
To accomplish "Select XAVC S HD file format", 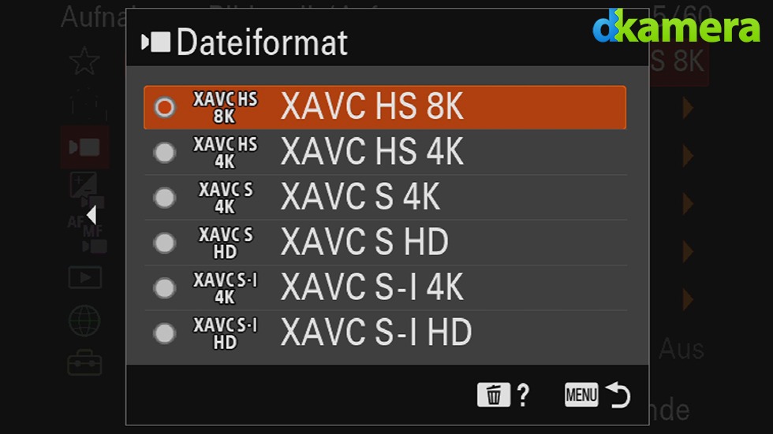I will tap(385, 243).
